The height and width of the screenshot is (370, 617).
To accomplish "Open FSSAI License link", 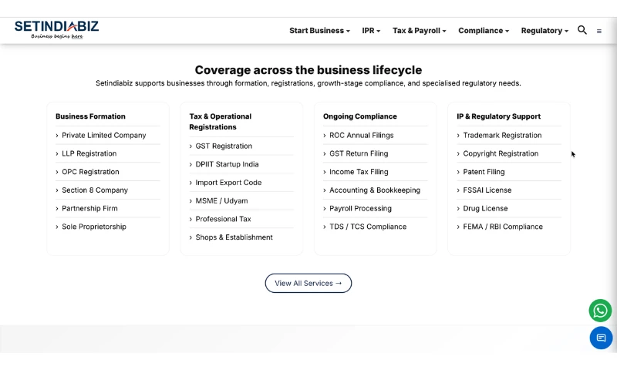I will pos(487,190).
